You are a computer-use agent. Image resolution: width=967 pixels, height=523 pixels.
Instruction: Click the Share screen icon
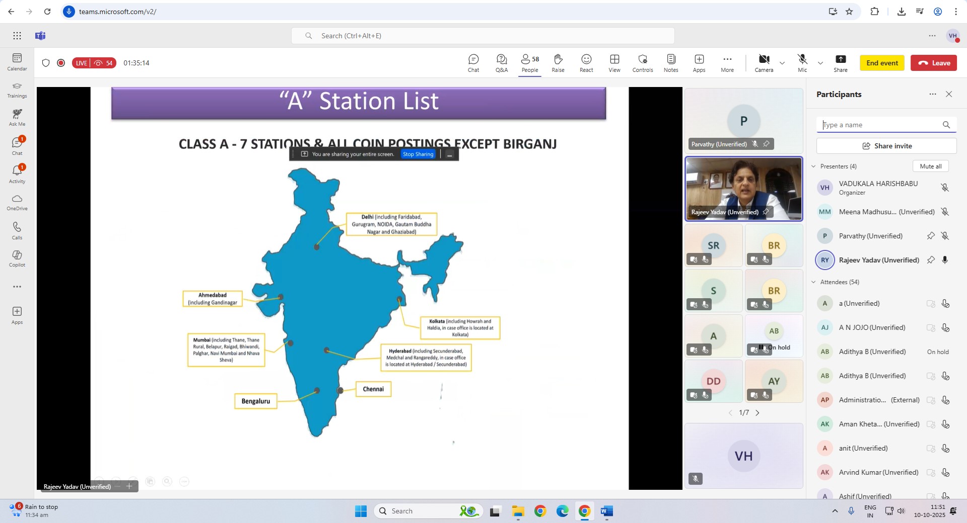click(x=840, y=63)
